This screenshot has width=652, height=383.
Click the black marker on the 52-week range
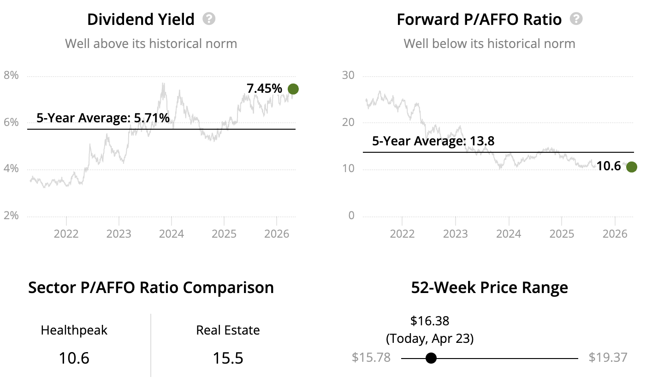(x=431, y=358)
